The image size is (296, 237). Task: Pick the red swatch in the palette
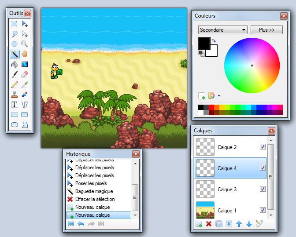coord(211,107)
